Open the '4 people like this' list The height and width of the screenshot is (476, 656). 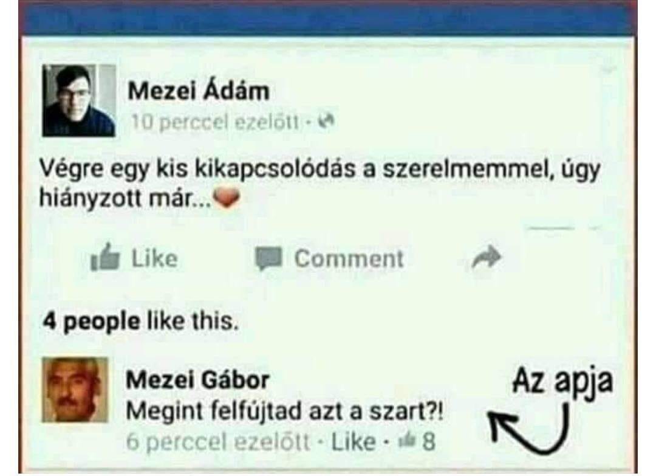(x=141, y=322)
